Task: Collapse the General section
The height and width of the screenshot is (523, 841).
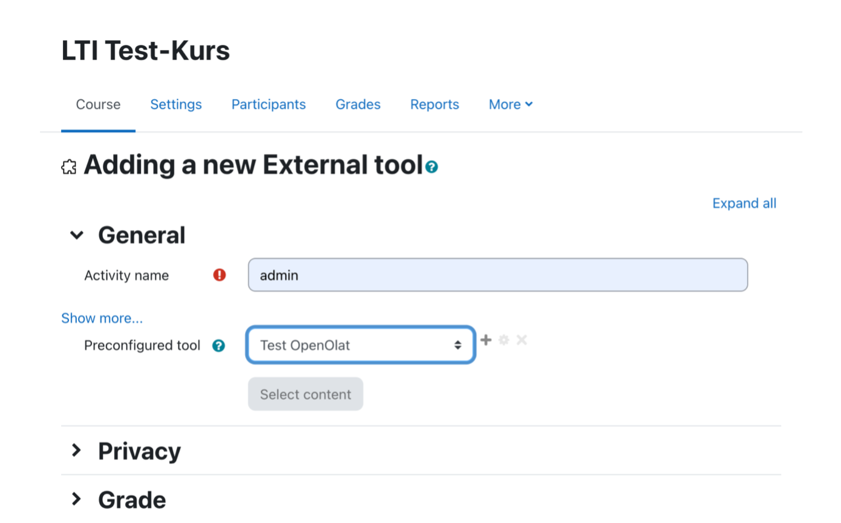Action: coord(77,235)
